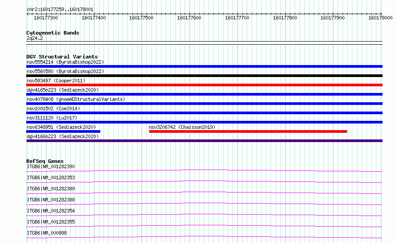Open variant dgv4165n223 (Sedlazeck2020) label
Image resolution: width=395 pixels, height=243 pixels.
point(63,90)
